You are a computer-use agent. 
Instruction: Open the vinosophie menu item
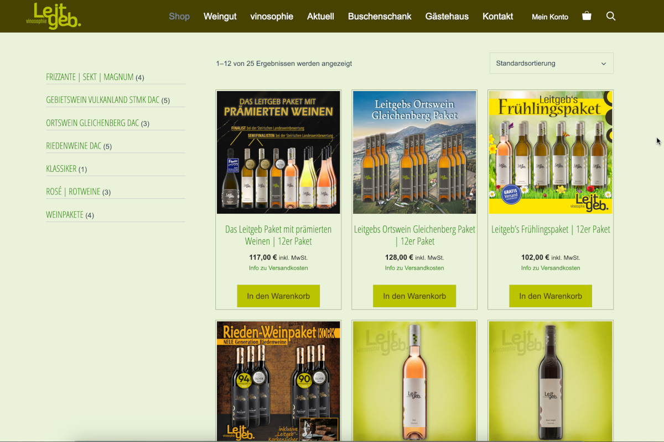pyautogui.click(x=272, y=16)
